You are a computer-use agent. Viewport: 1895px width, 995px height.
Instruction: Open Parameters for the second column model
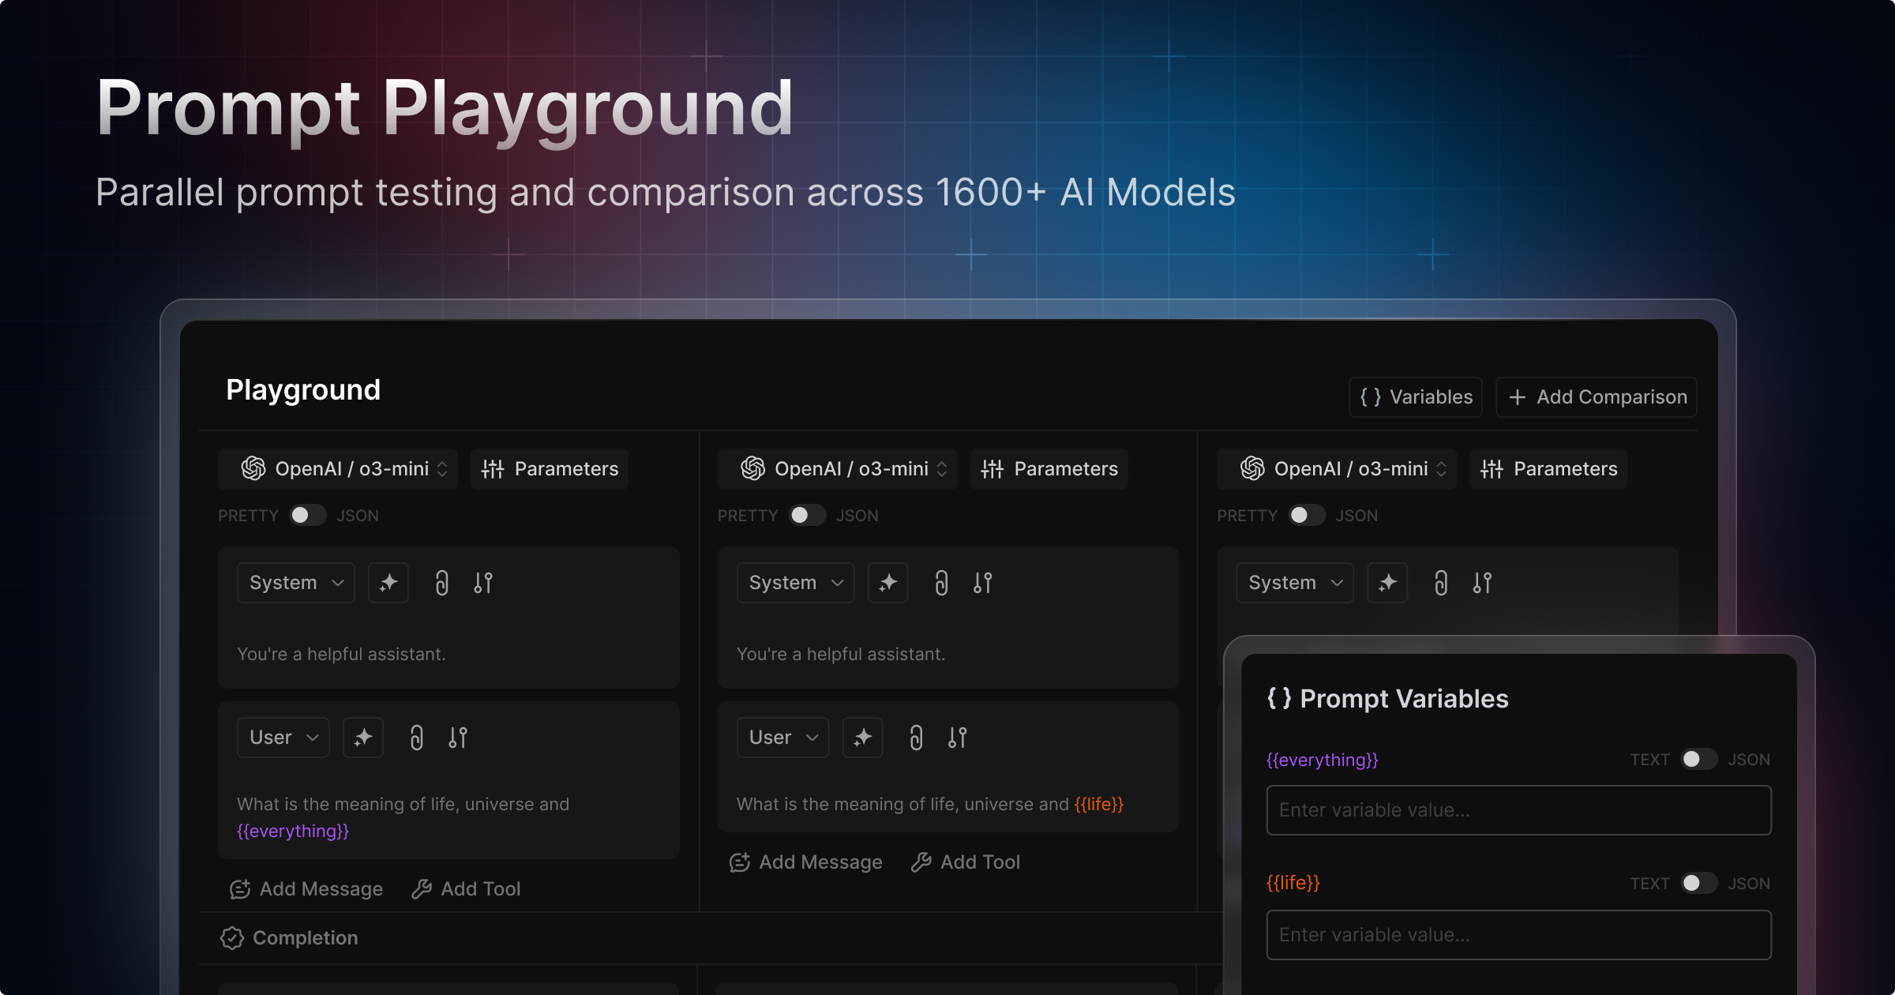click(1049, 469)
